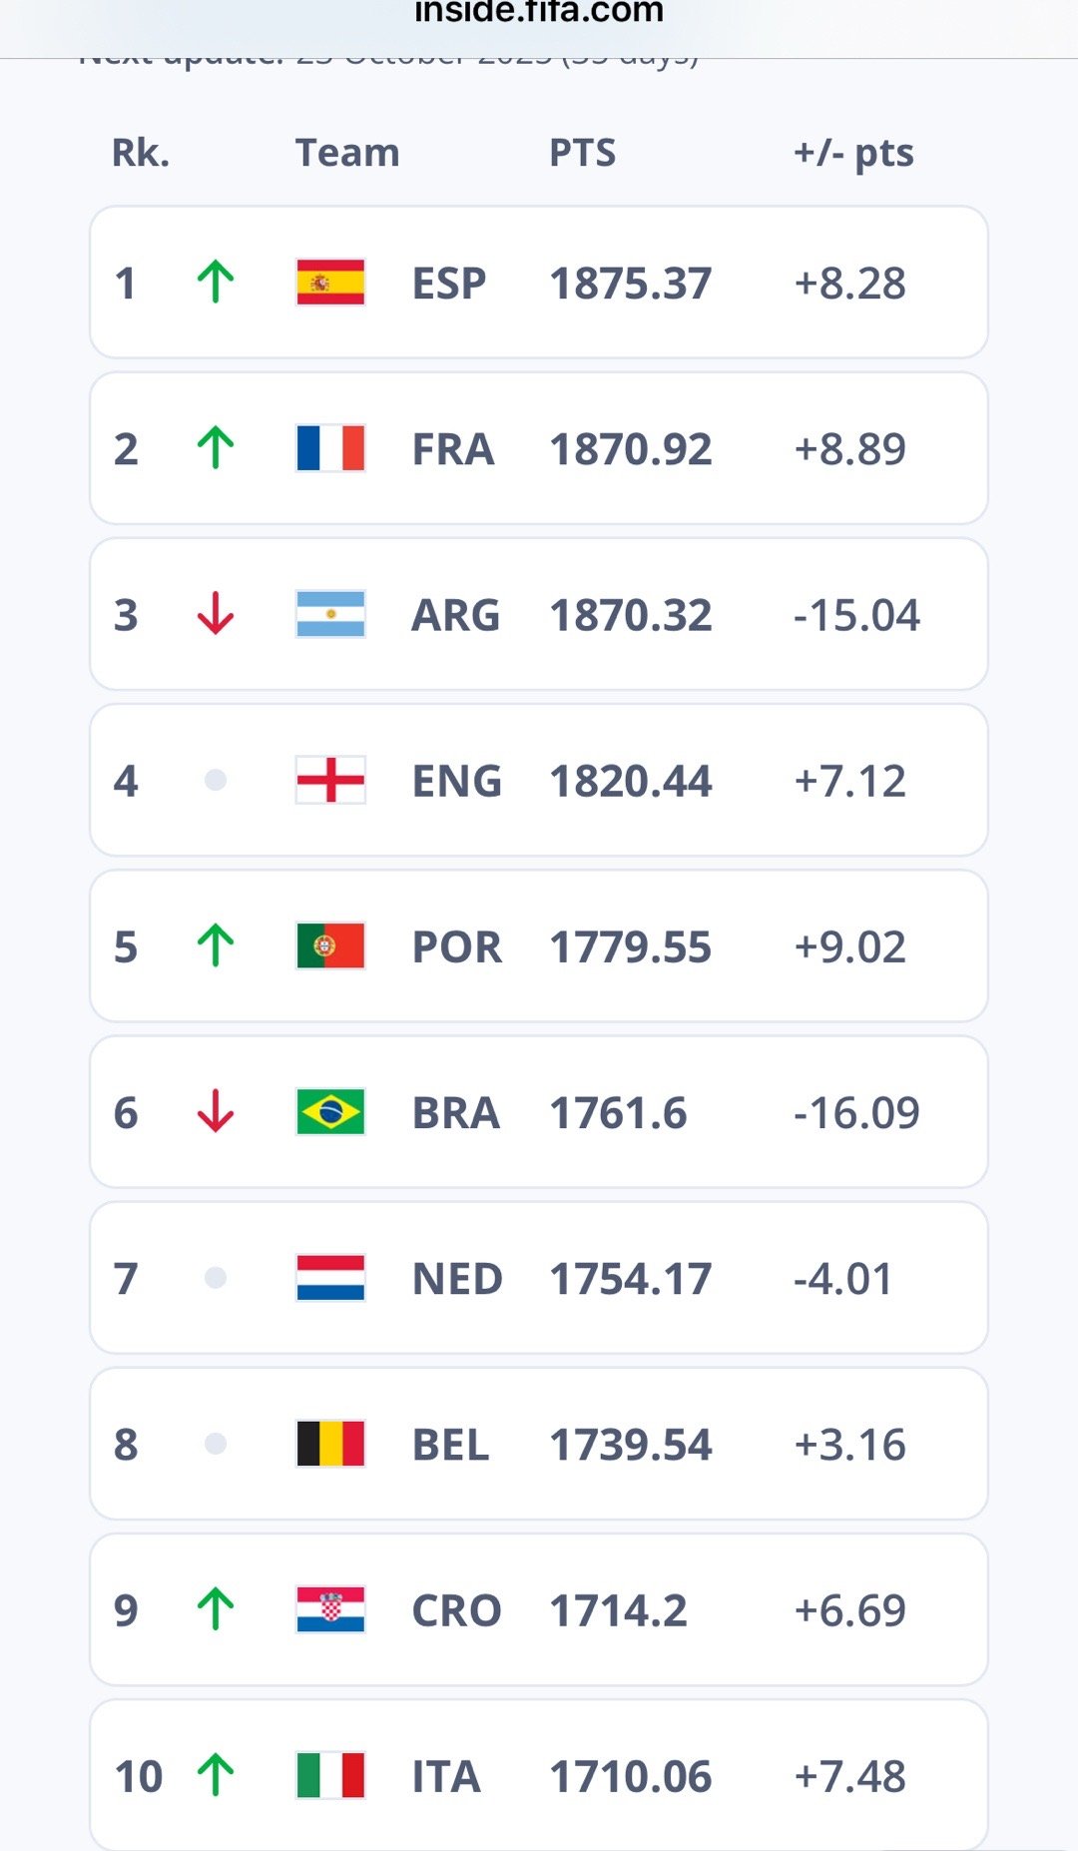
Task: Click the Brazil flag icon
Action: pyautogui.click(x=330, y=1112)
